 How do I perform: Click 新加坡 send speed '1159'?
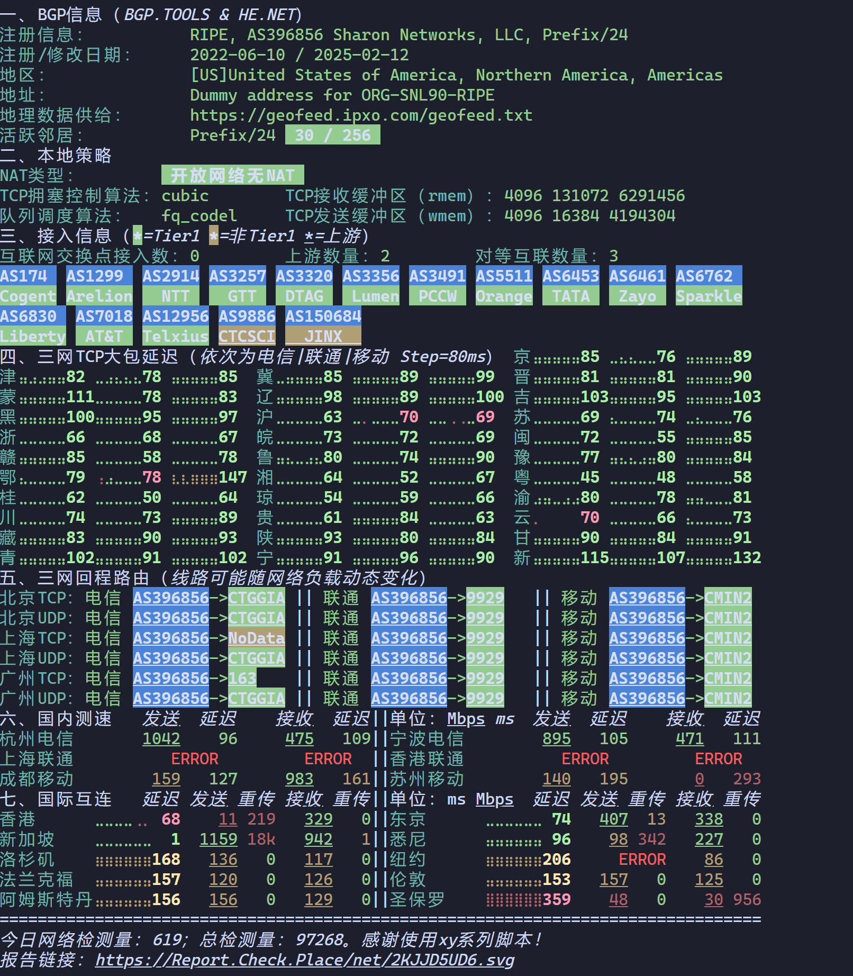point(219,839)
